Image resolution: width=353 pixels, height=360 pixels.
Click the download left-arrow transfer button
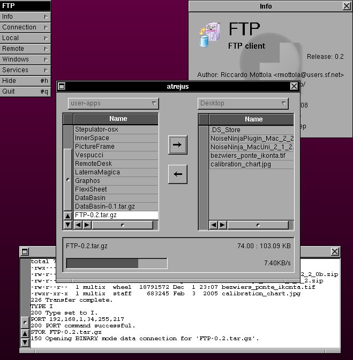pos(177,174)
